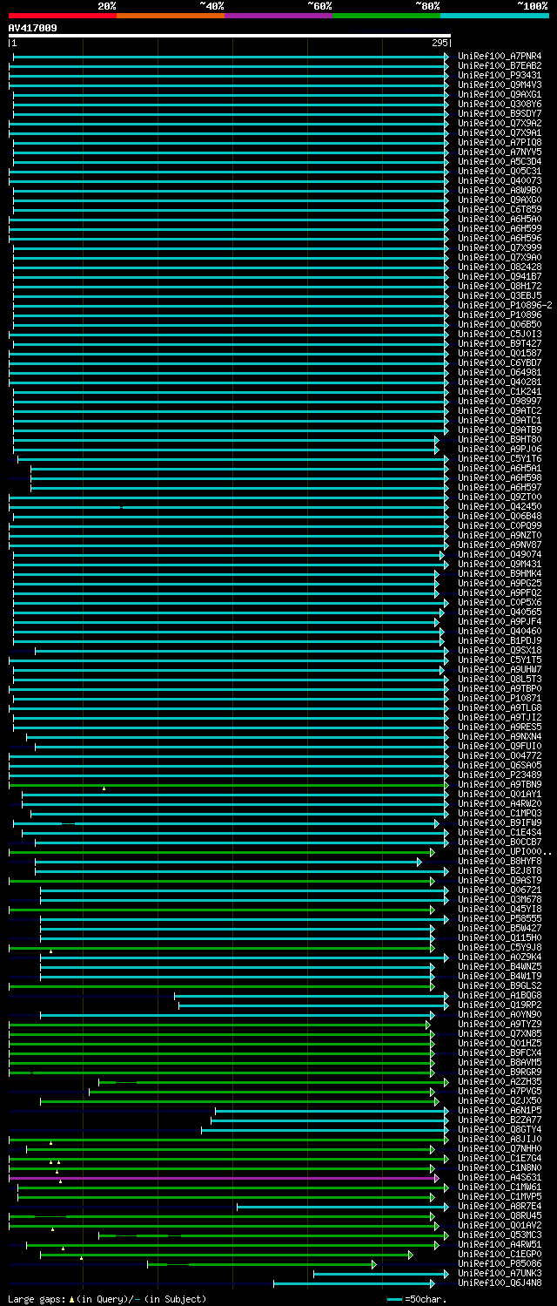Open hit UniRef100_Q05C31
The width and height of the screenshot is (557, 1306).
[500, 171]
